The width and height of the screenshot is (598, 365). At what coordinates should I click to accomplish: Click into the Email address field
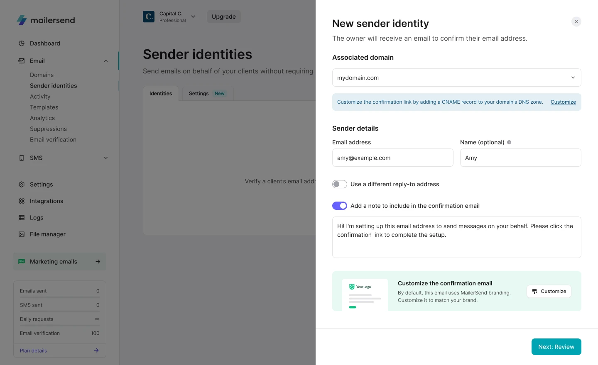[392, 158]
